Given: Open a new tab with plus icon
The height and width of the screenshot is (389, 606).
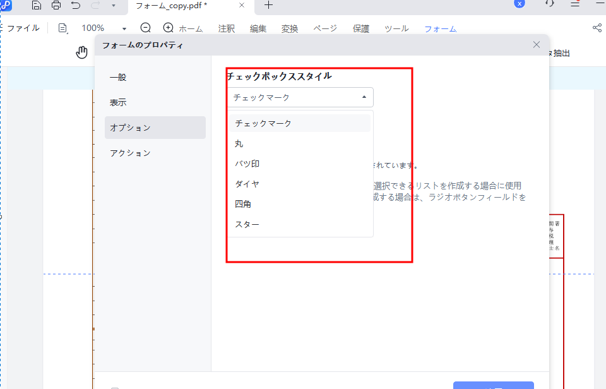Looking at the screenshot, I should (268, 5).
